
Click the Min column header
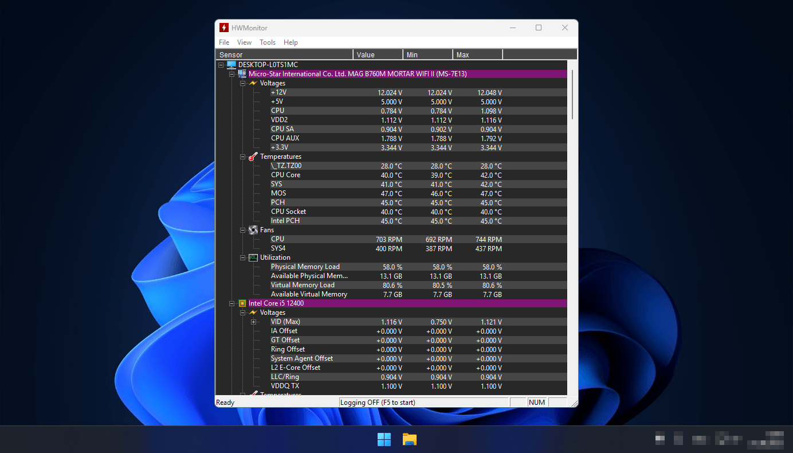point(428,54)
